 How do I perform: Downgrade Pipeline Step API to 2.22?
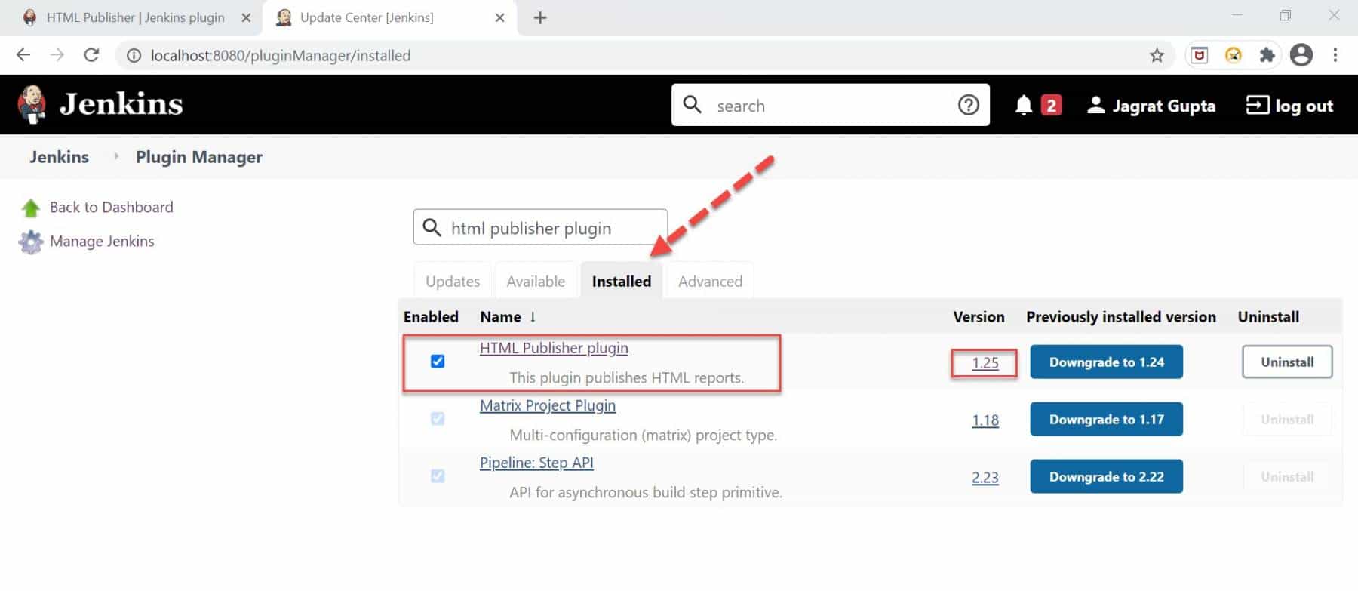[1106, 477]
